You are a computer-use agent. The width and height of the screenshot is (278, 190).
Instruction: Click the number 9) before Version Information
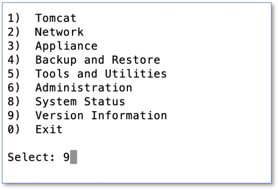[x=14, y=115]
